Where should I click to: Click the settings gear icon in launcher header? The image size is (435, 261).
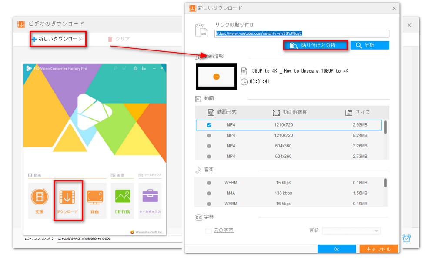click(x=136, y=68)
